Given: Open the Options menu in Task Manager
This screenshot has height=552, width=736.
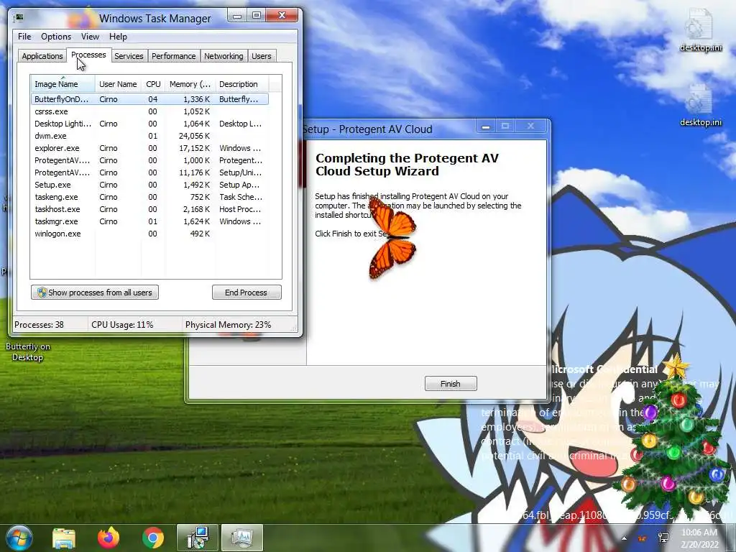Looking at the screenshot, I should pyautogui.click(x=56, y=37).
